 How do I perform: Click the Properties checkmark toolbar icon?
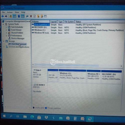(x=34, y=16)
